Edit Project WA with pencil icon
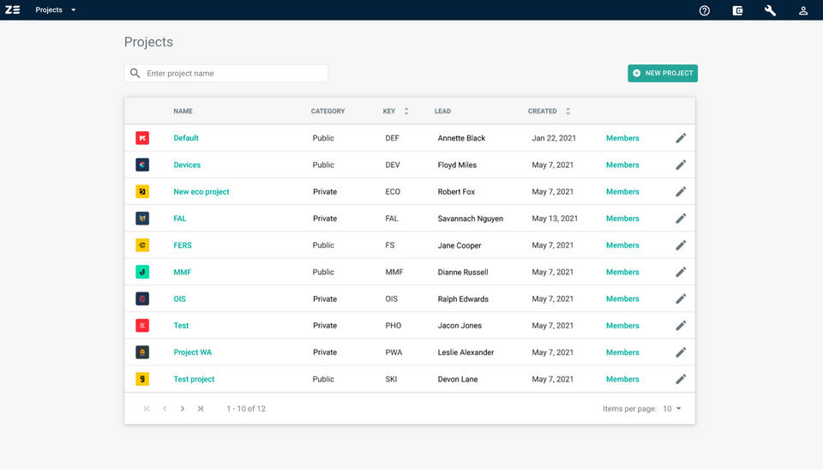 click(681, 352)
